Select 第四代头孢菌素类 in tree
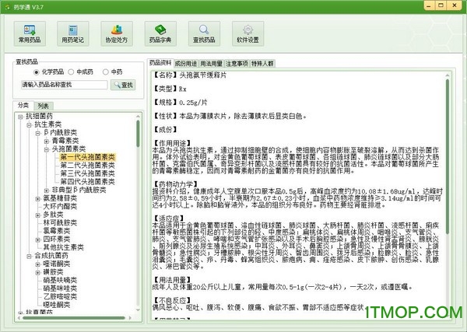This screenshot has height=332, width=467. (87, 182)
